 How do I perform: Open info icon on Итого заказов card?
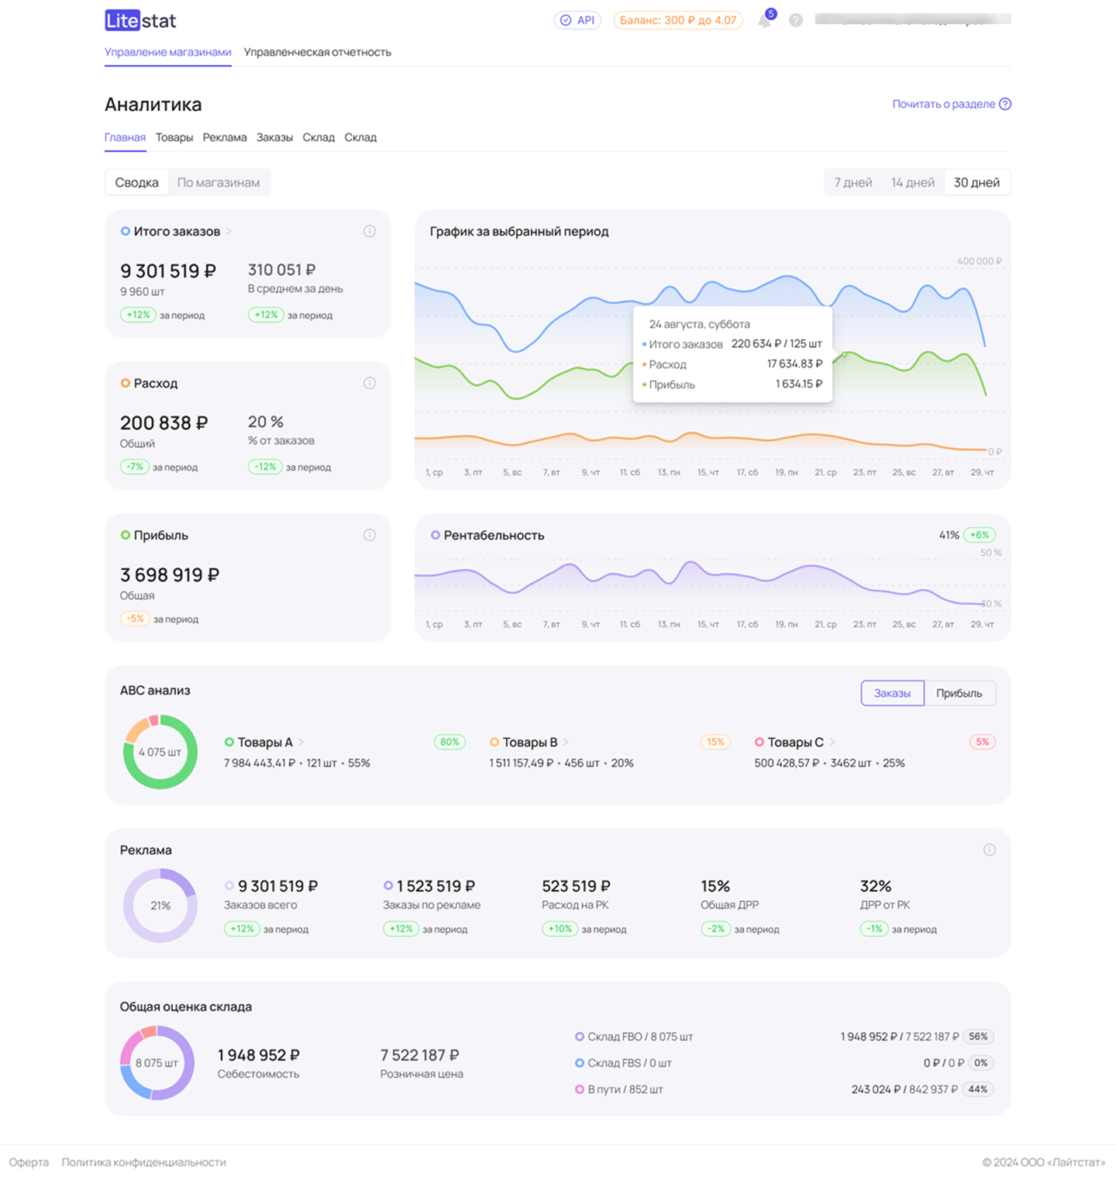click(x=370, y=231)
